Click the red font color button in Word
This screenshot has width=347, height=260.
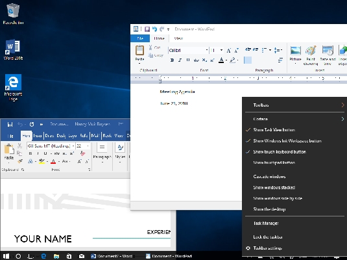(53, 161)
